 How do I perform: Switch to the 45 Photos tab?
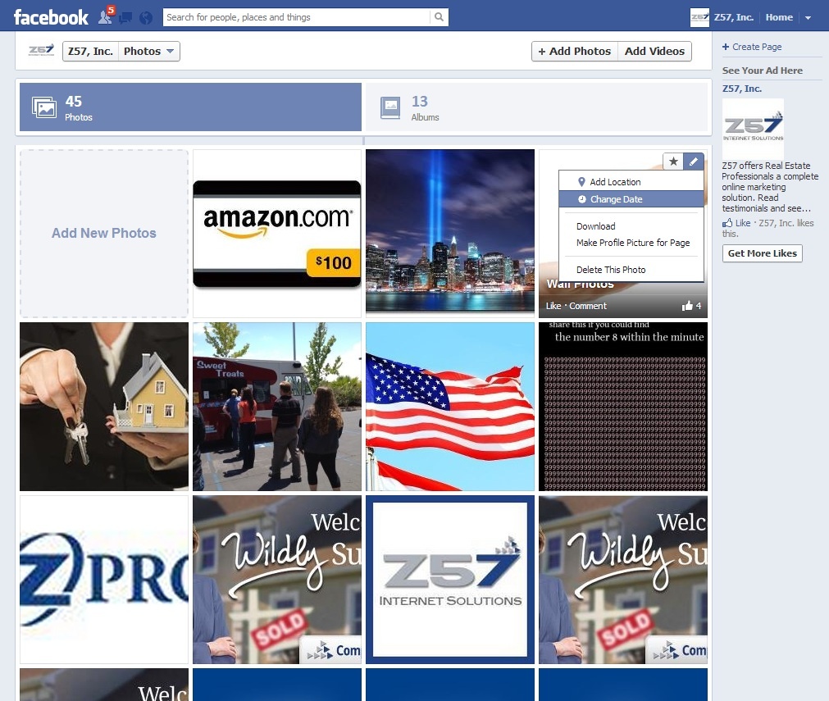(190, 107)
